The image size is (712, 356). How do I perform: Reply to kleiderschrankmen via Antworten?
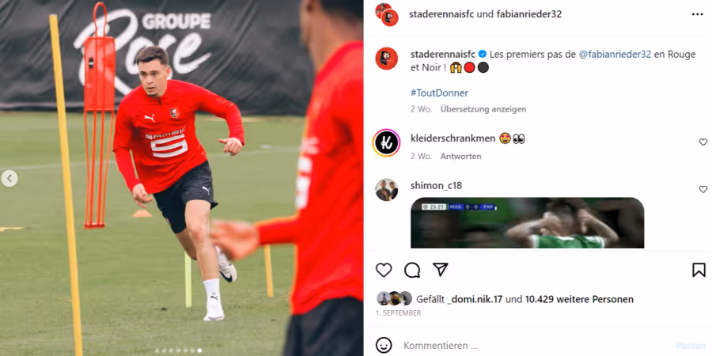461,156
